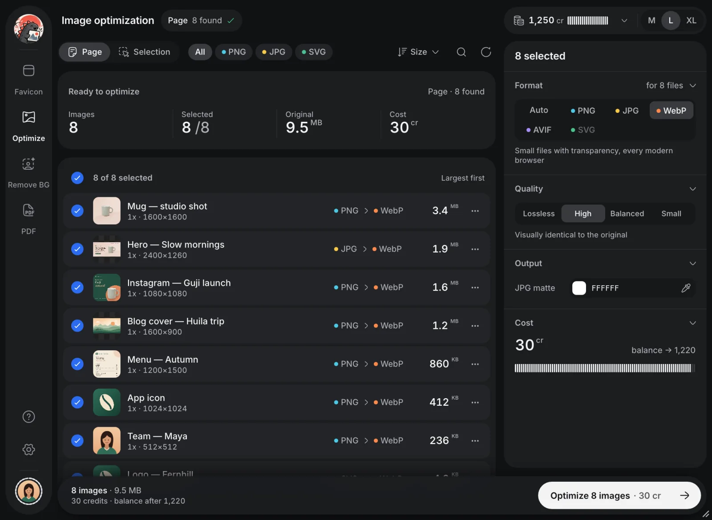Open more options for Team — Maya
The width and height of the screenshot is (712, 520).
pos(475,440)
